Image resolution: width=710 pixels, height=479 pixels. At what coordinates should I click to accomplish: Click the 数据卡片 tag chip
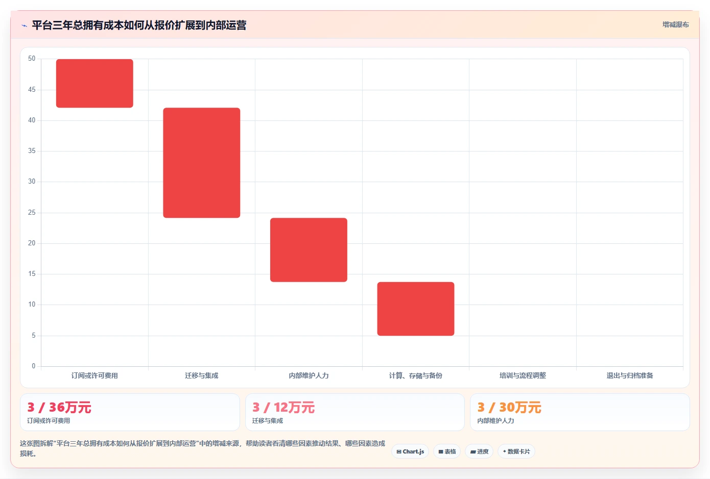pos(516,451)
